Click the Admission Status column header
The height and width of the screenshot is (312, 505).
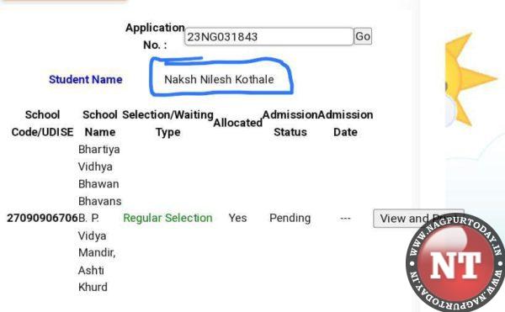pos(290,123)
